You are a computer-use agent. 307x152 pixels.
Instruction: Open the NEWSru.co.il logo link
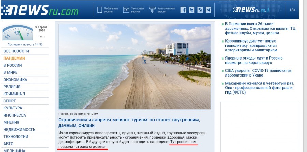[251, 10]
